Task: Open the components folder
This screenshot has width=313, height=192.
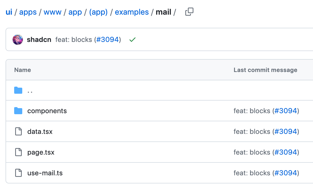Action: [47, 111]
